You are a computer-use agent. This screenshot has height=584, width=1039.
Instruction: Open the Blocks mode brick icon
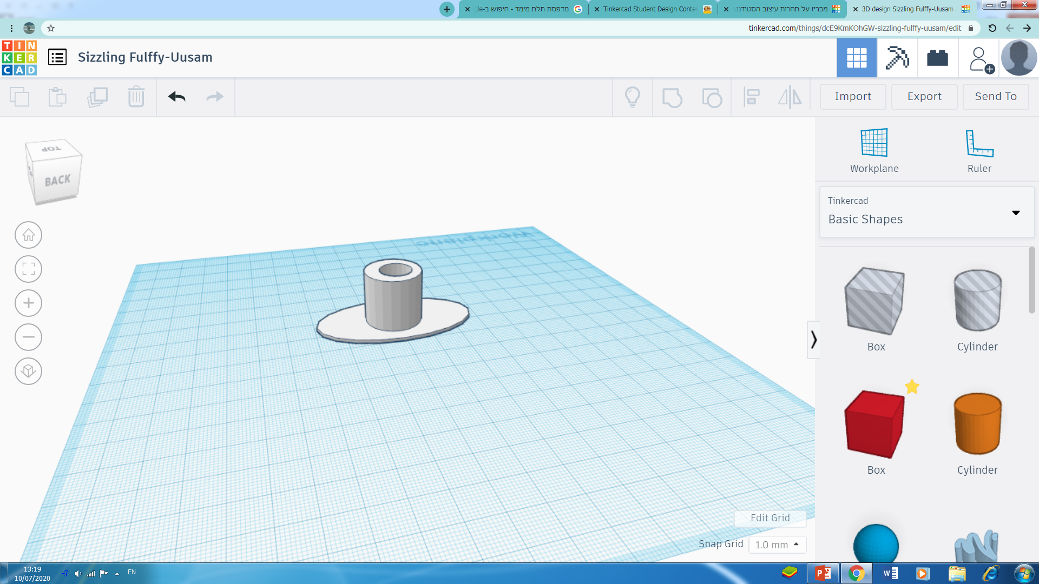click(x=937, y=58)
